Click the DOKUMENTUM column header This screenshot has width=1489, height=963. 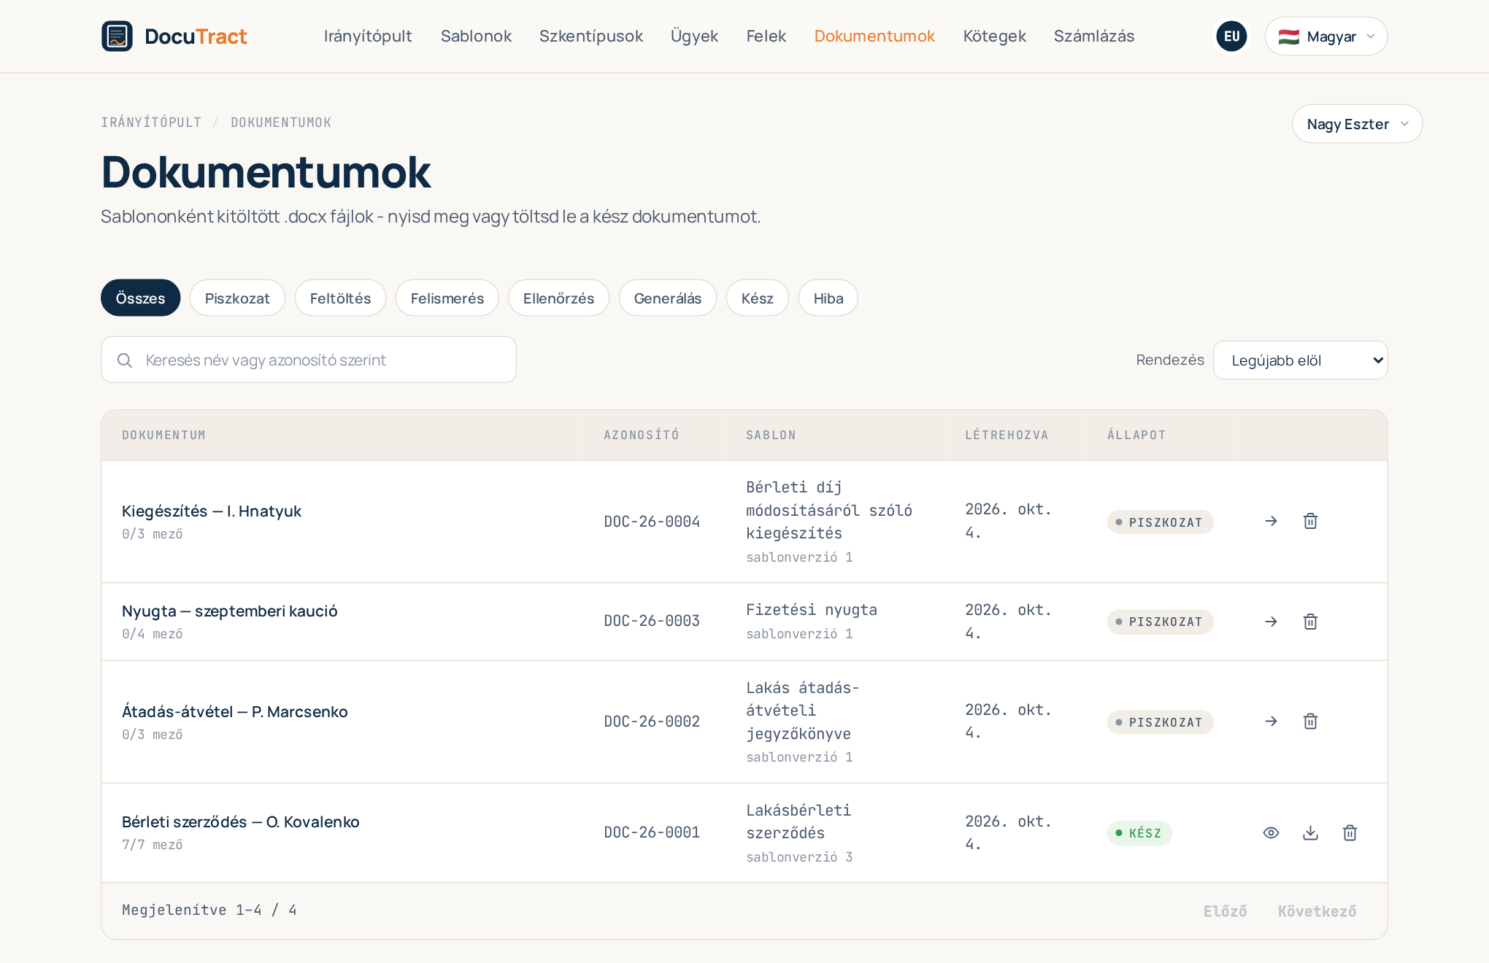(x=163, y=435)
